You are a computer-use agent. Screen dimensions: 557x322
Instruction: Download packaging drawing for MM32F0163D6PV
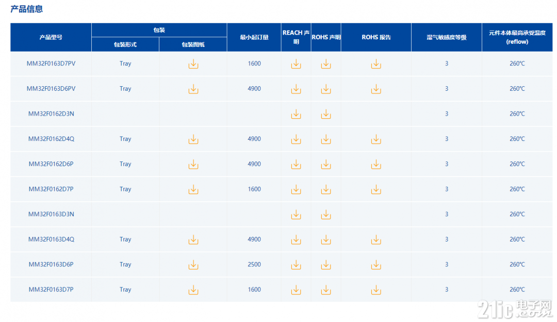193,89
